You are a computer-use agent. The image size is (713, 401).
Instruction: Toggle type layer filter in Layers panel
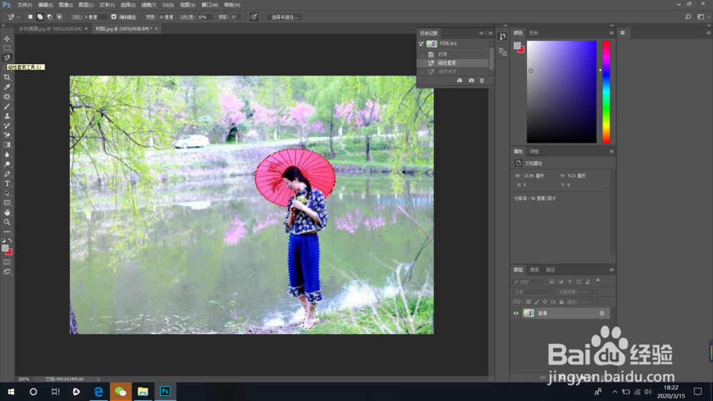pyautogui.click(x=570, y=281)
